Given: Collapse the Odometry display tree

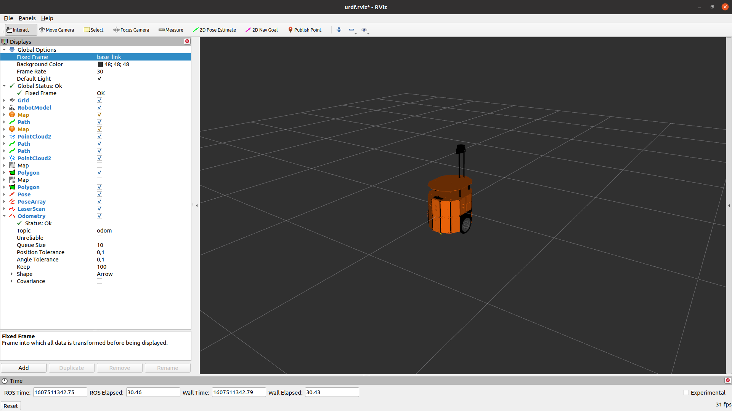Looking at the screenshot, I should (x=4, y=216).
